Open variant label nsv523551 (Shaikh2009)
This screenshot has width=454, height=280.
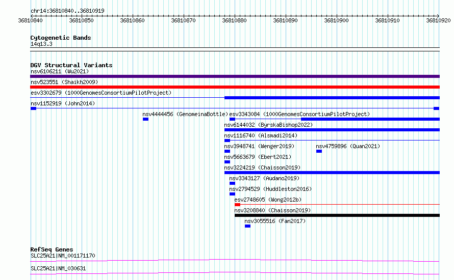coord(64,82)
